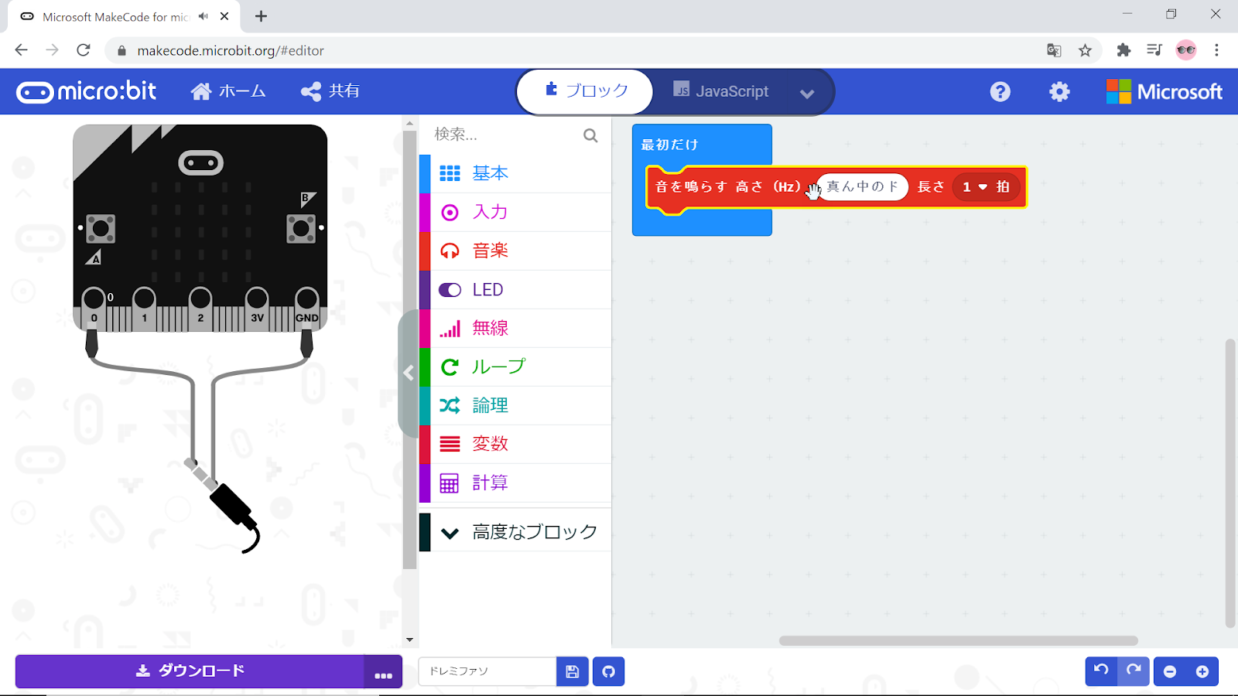
Task: Open the 基本 block category
Action: click(x=515, y=173)
